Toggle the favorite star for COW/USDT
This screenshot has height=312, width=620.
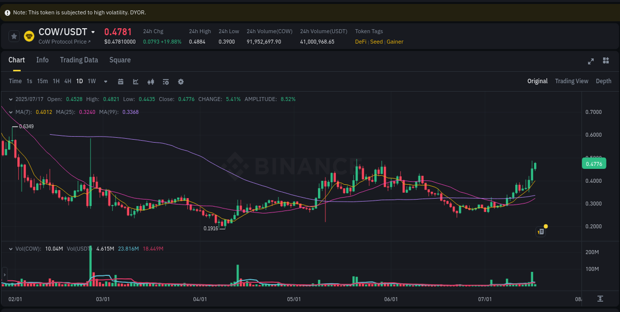tap(14, 36)
